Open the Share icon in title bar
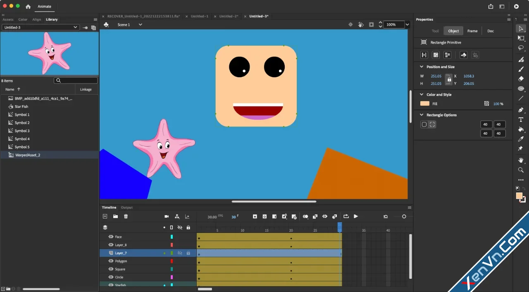Image resolution: width=529 pixels, height=292 pixels. [491, 7]
